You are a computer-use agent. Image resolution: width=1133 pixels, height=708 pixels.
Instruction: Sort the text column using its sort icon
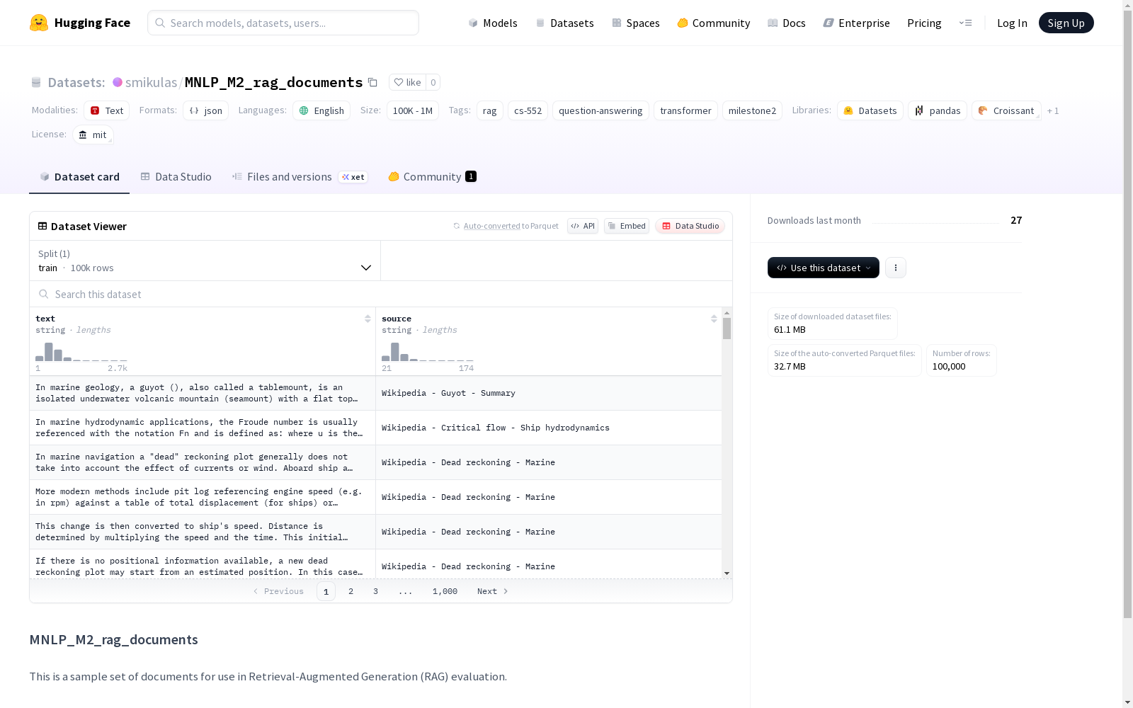[368, 319]
